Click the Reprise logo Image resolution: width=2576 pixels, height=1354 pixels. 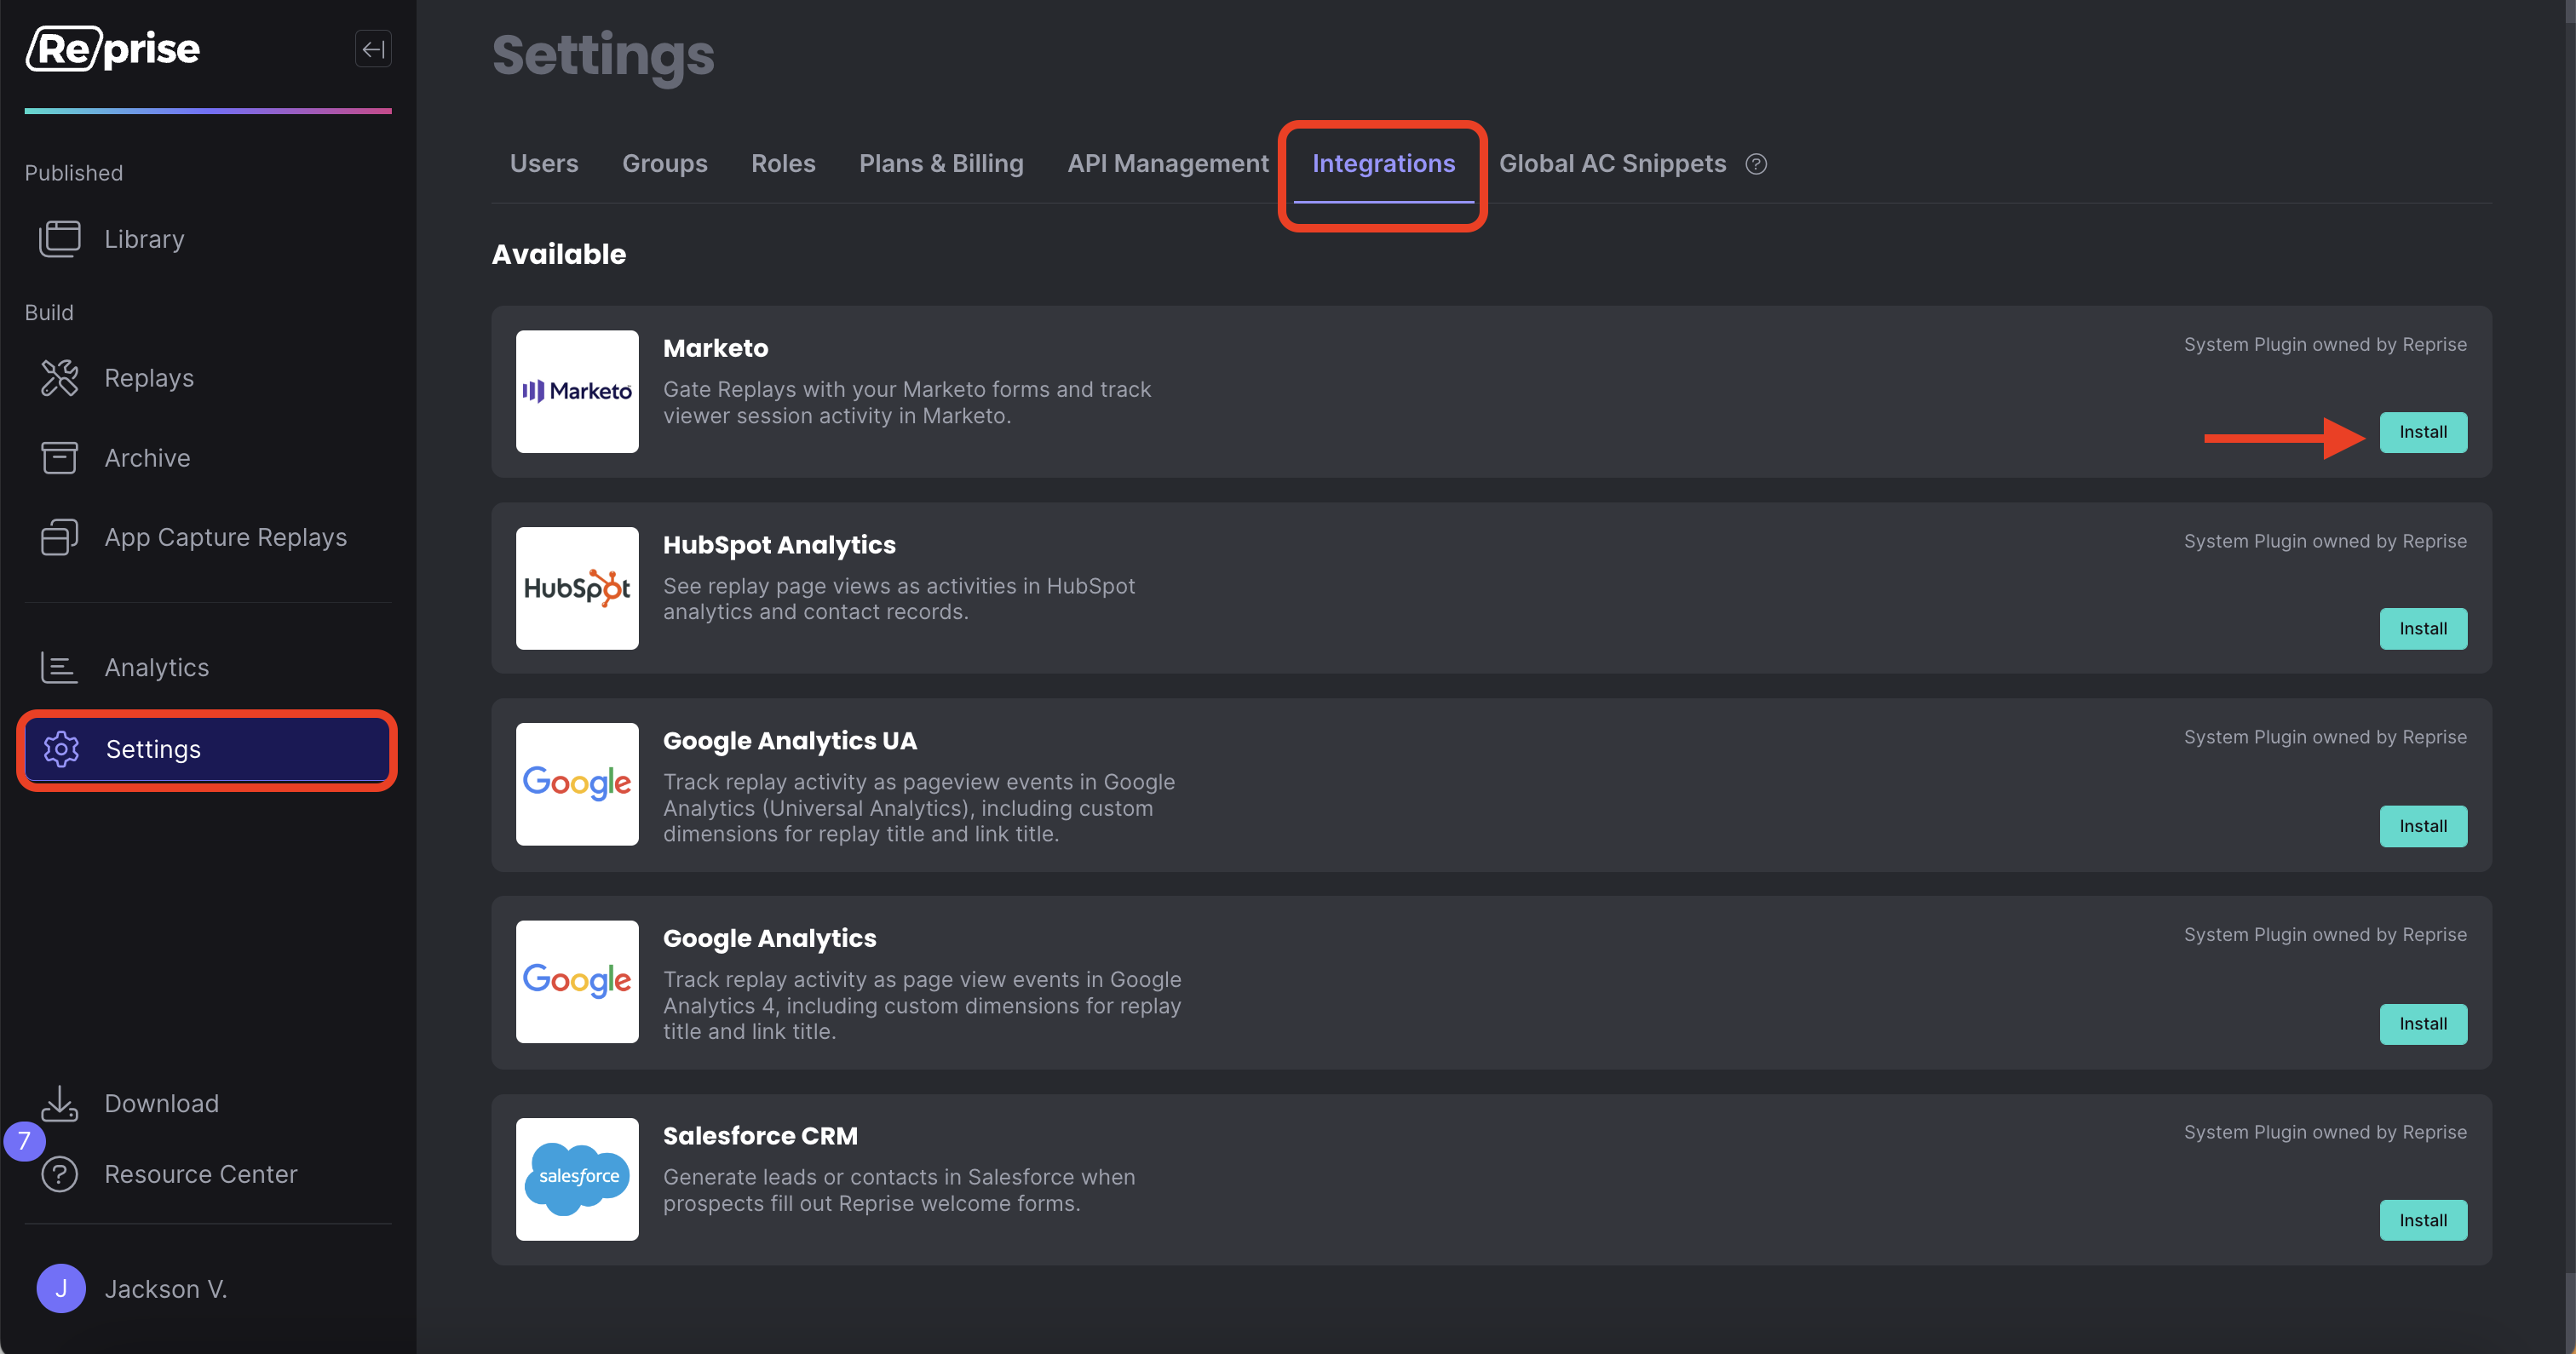pos(113,49)
